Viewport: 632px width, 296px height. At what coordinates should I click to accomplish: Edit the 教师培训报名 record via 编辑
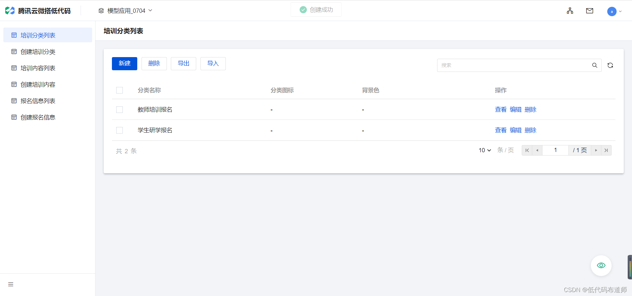tap(515, 110)
